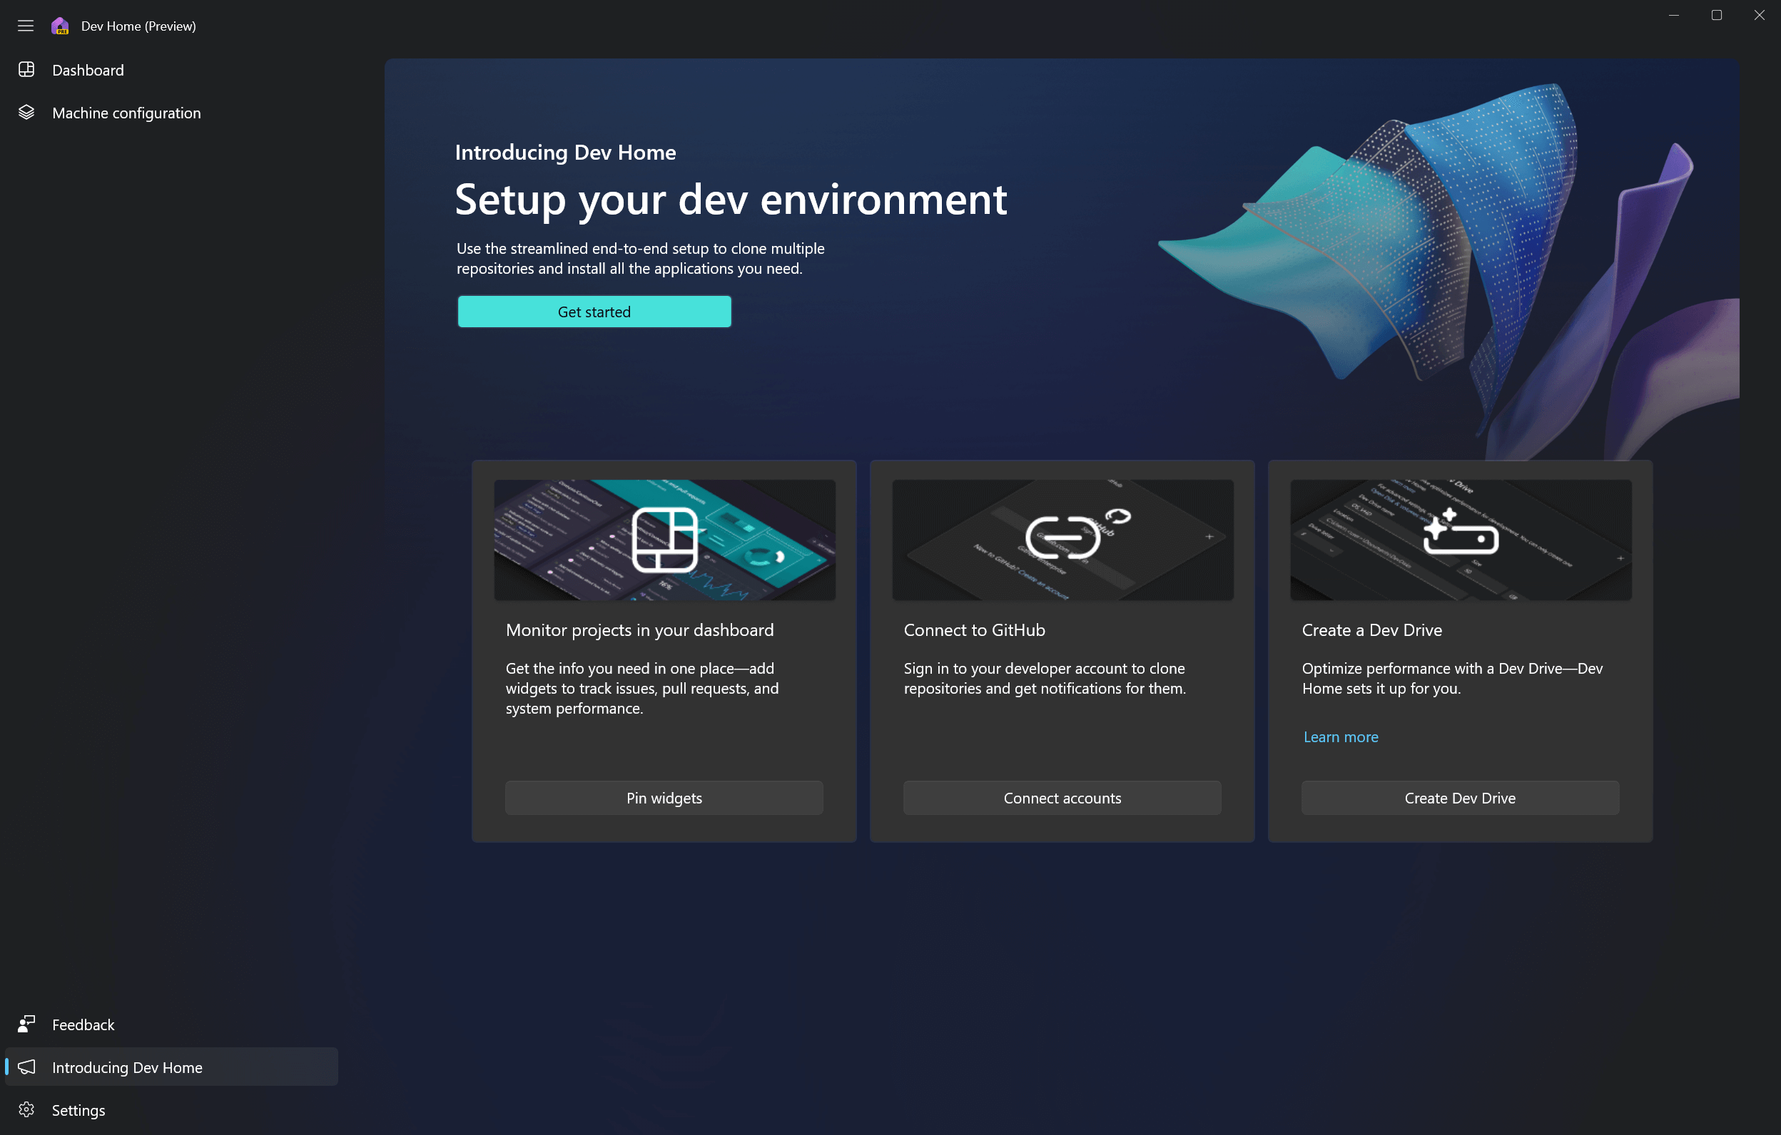Image resolution: width=1781 pixels, height=1135 pixels.
Task: Click the Create Dev Drive action
Action: (x=1461, y=796)
